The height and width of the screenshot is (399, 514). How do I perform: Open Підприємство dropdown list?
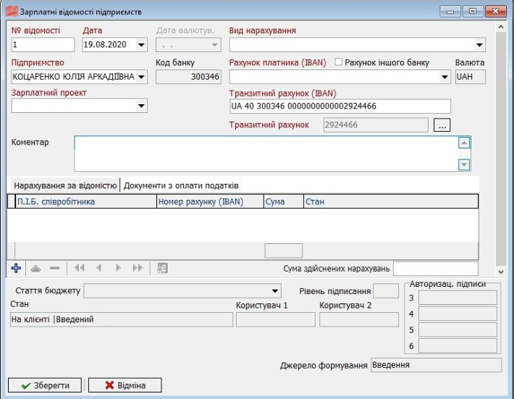[x=141, y=77]
